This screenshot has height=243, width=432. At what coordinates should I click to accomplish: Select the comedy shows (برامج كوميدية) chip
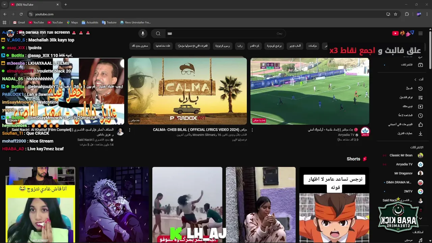(274, 46)
